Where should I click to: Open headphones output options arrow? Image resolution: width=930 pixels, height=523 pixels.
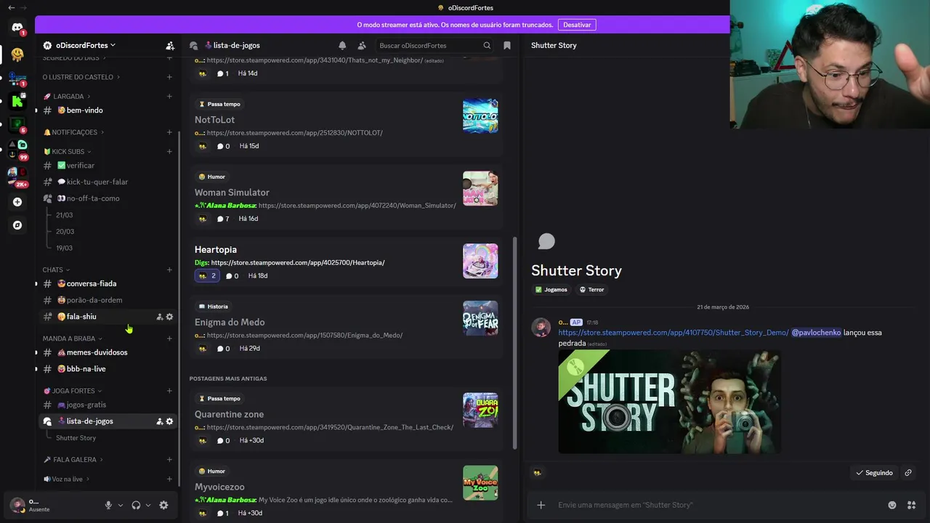pos(148,505)
